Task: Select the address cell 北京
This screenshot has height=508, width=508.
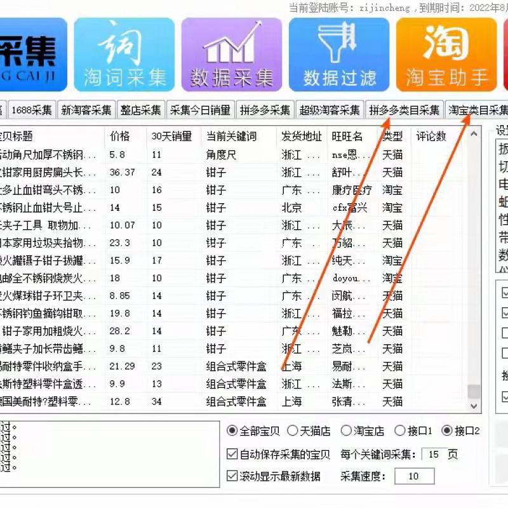Action: [291, 208]
